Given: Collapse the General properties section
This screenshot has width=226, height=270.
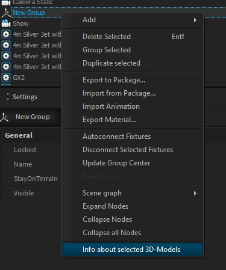Looking at the screenshot, I should pyautogui.click(x=19, y=135).
